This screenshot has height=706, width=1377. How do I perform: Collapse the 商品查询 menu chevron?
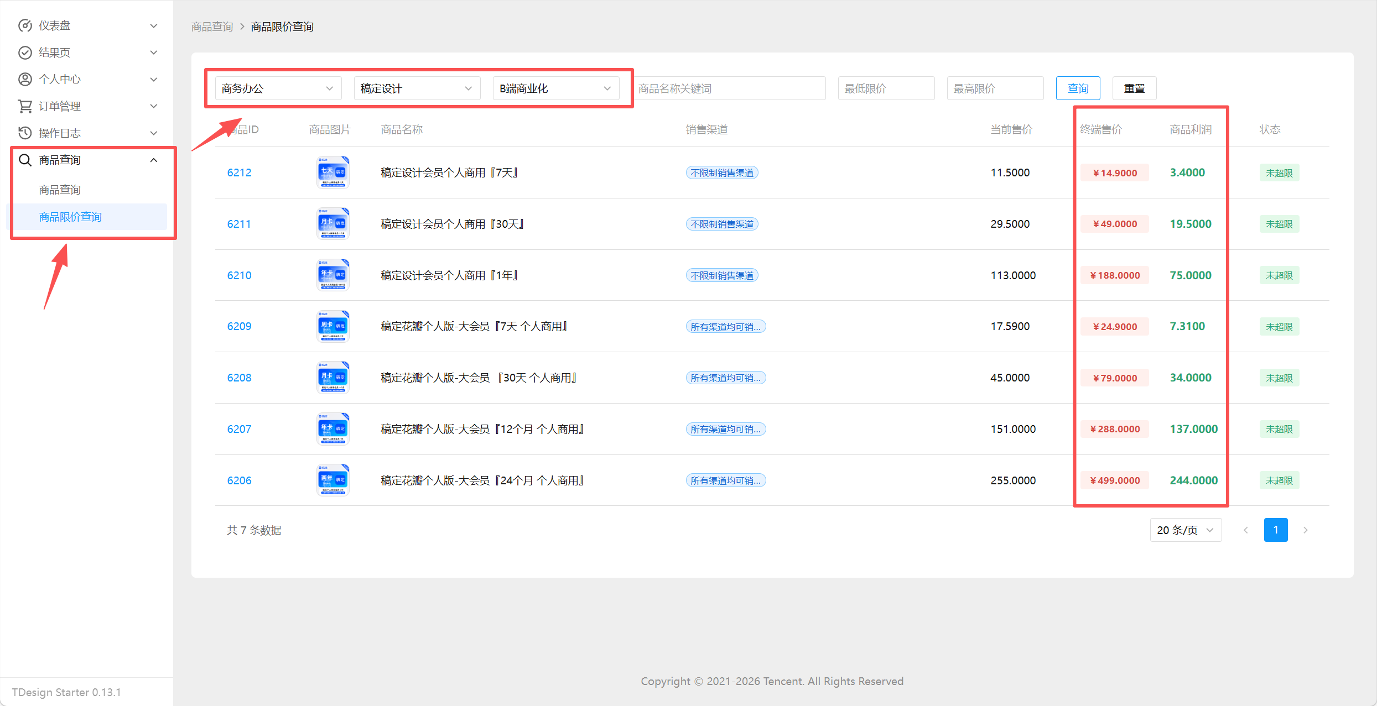pos(154,160)
